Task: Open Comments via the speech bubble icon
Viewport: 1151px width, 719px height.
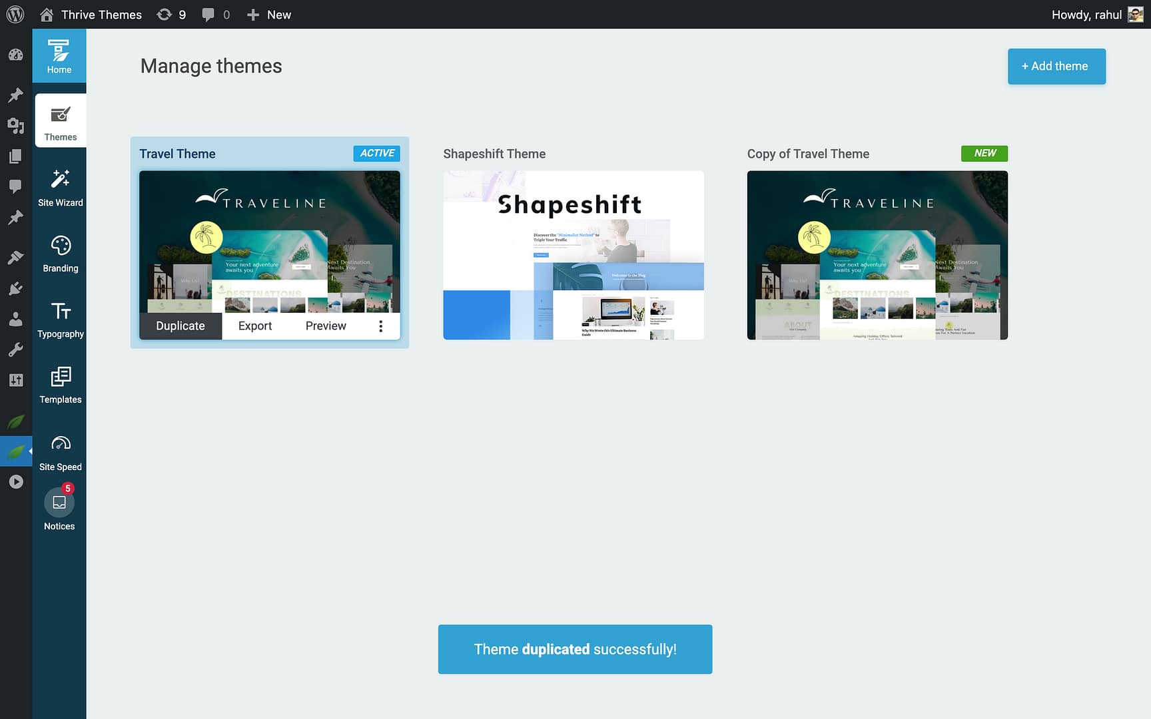Action: [x=15, y=186]
